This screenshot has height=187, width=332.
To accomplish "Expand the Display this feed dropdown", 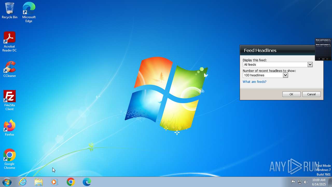I will coord(310,64).
